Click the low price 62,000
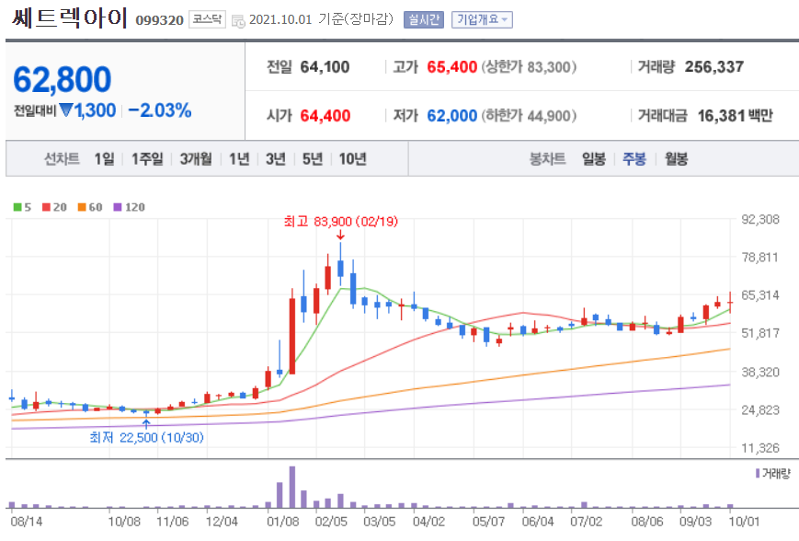 [x=451, y=116]
